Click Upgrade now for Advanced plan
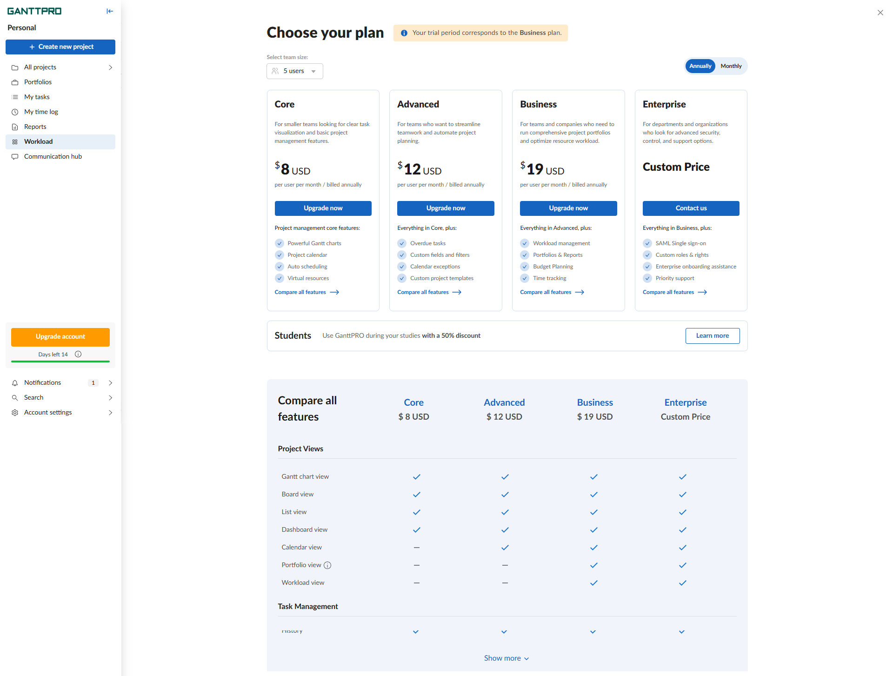The width and height of the screenshot is (893, 676). pos(446,208)
